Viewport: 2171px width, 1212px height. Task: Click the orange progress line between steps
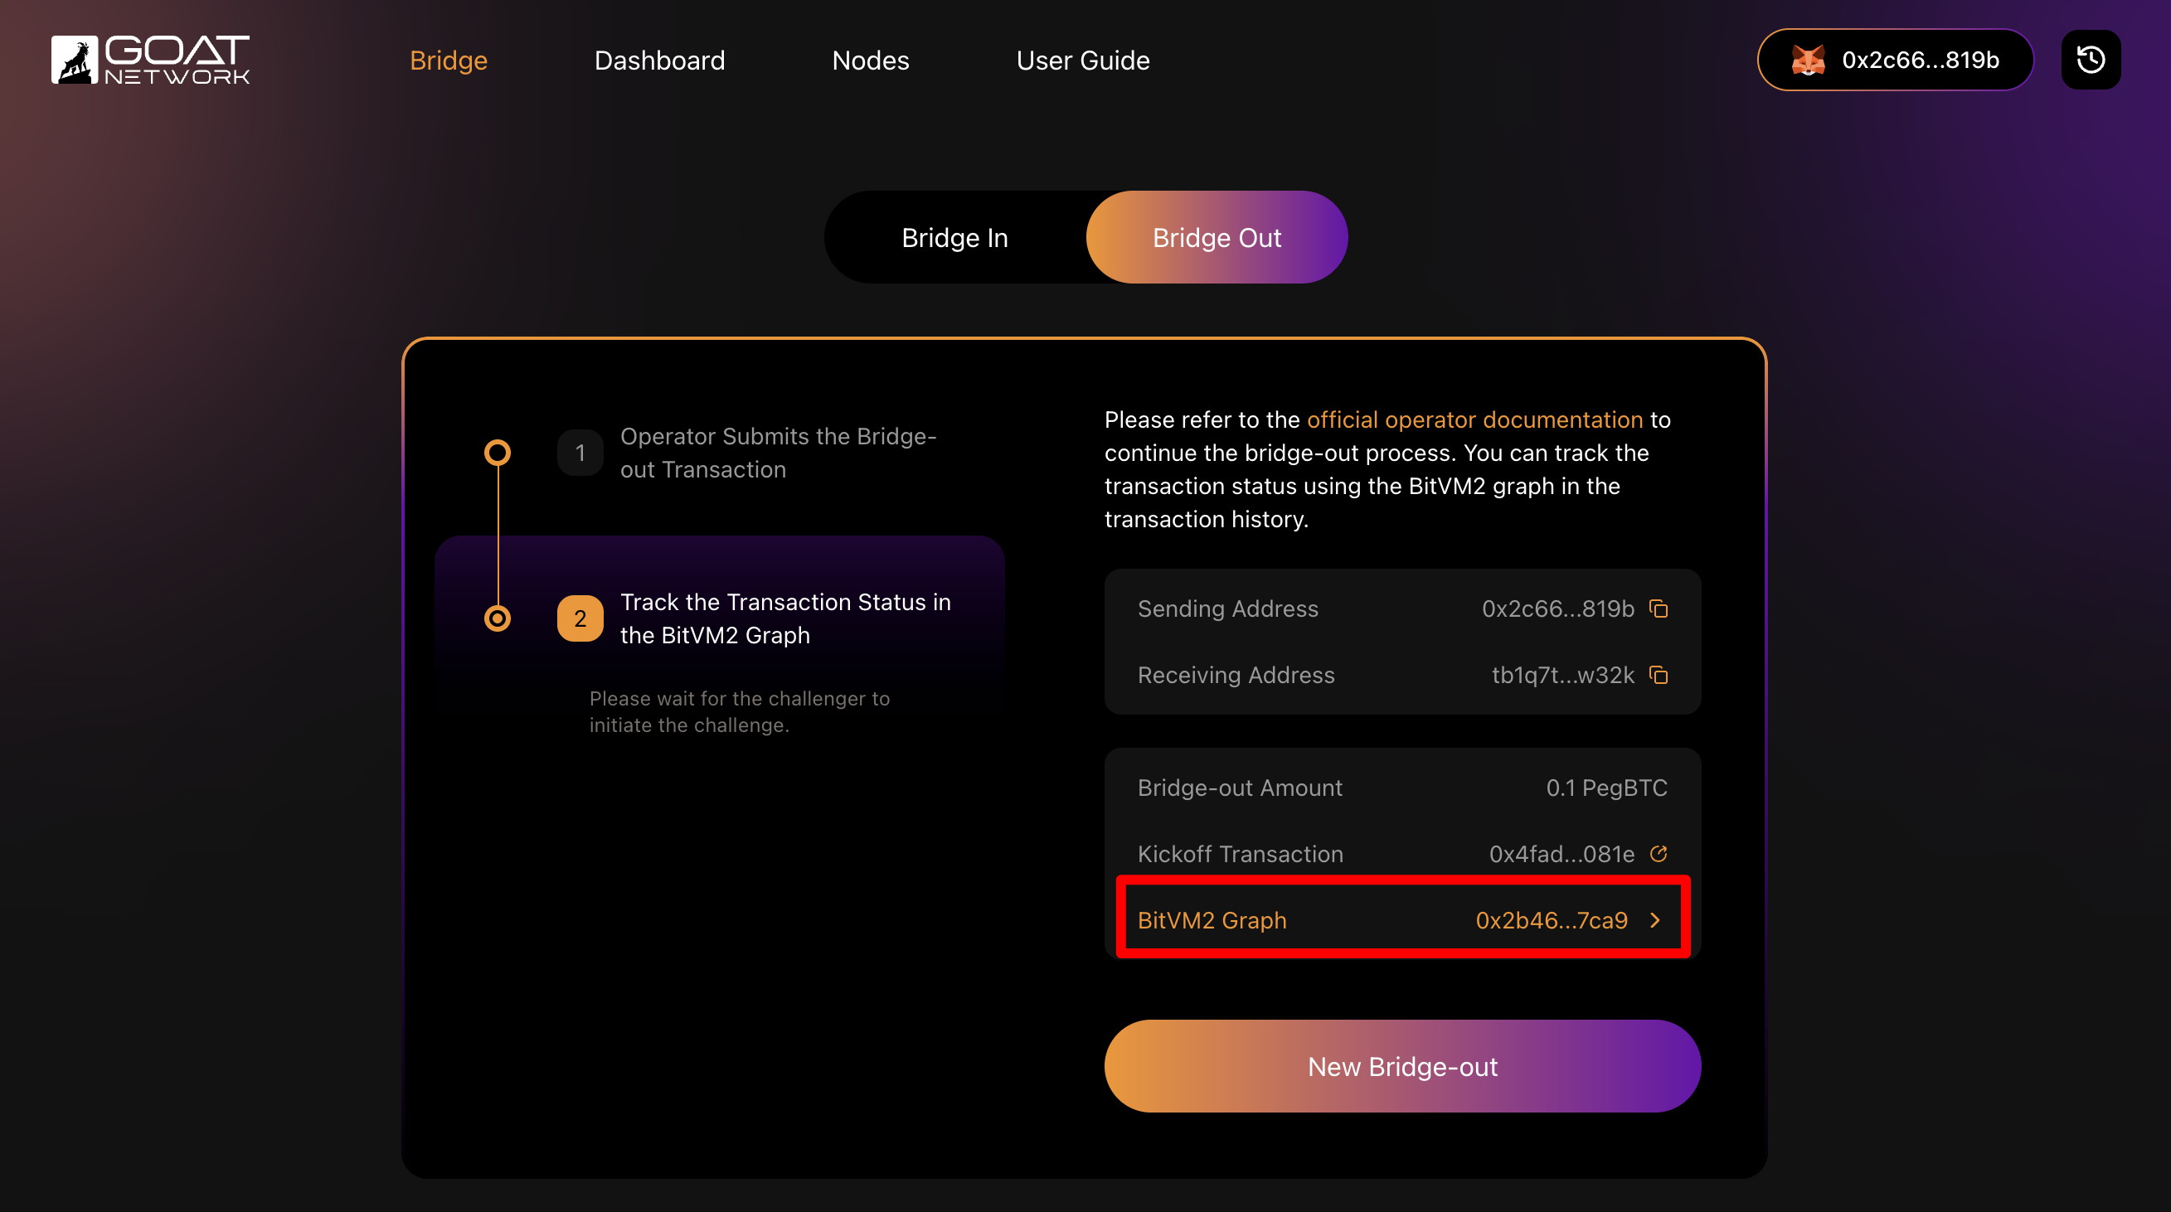(x=499, y=535)
